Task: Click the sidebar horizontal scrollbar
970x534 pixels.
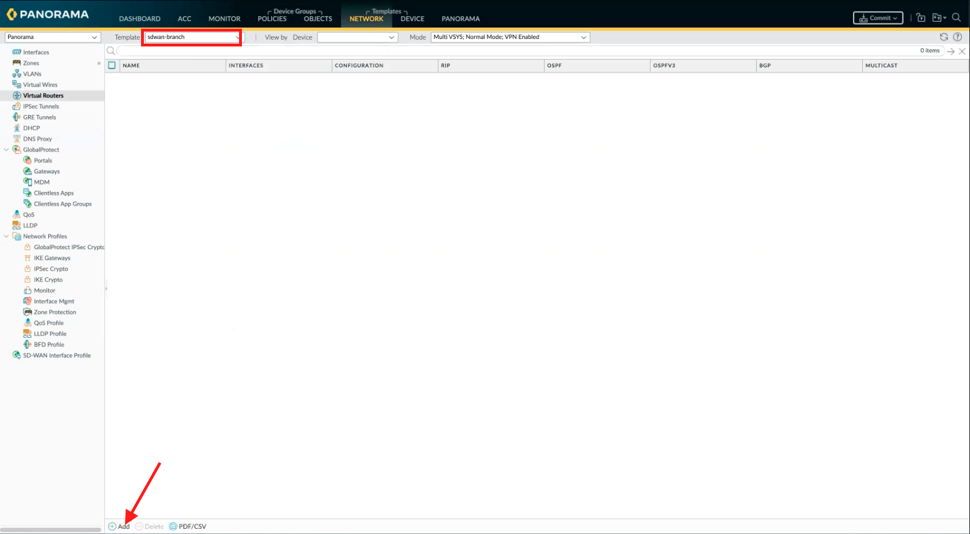Action: coord(51,530)
